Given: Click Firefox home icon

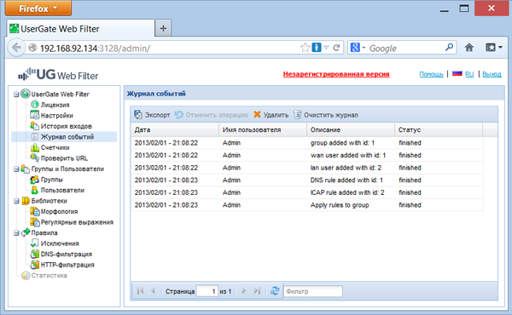Looking at the screenshot, I should click(x=469, y=48).
